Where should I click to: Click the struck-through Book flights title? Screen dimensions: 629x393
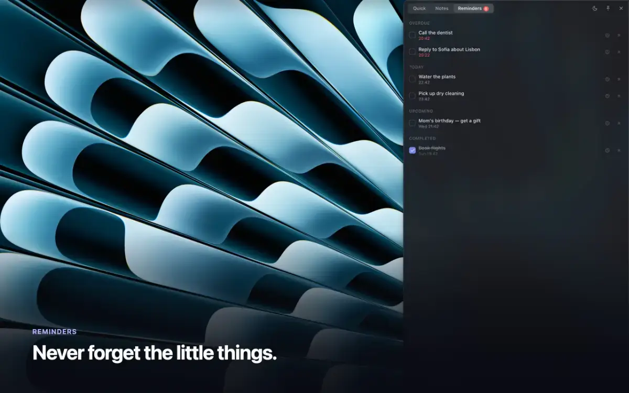coord(432,148)
